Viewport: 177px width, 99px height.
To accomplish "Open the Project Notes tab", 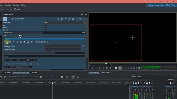I will pos(105,72).
